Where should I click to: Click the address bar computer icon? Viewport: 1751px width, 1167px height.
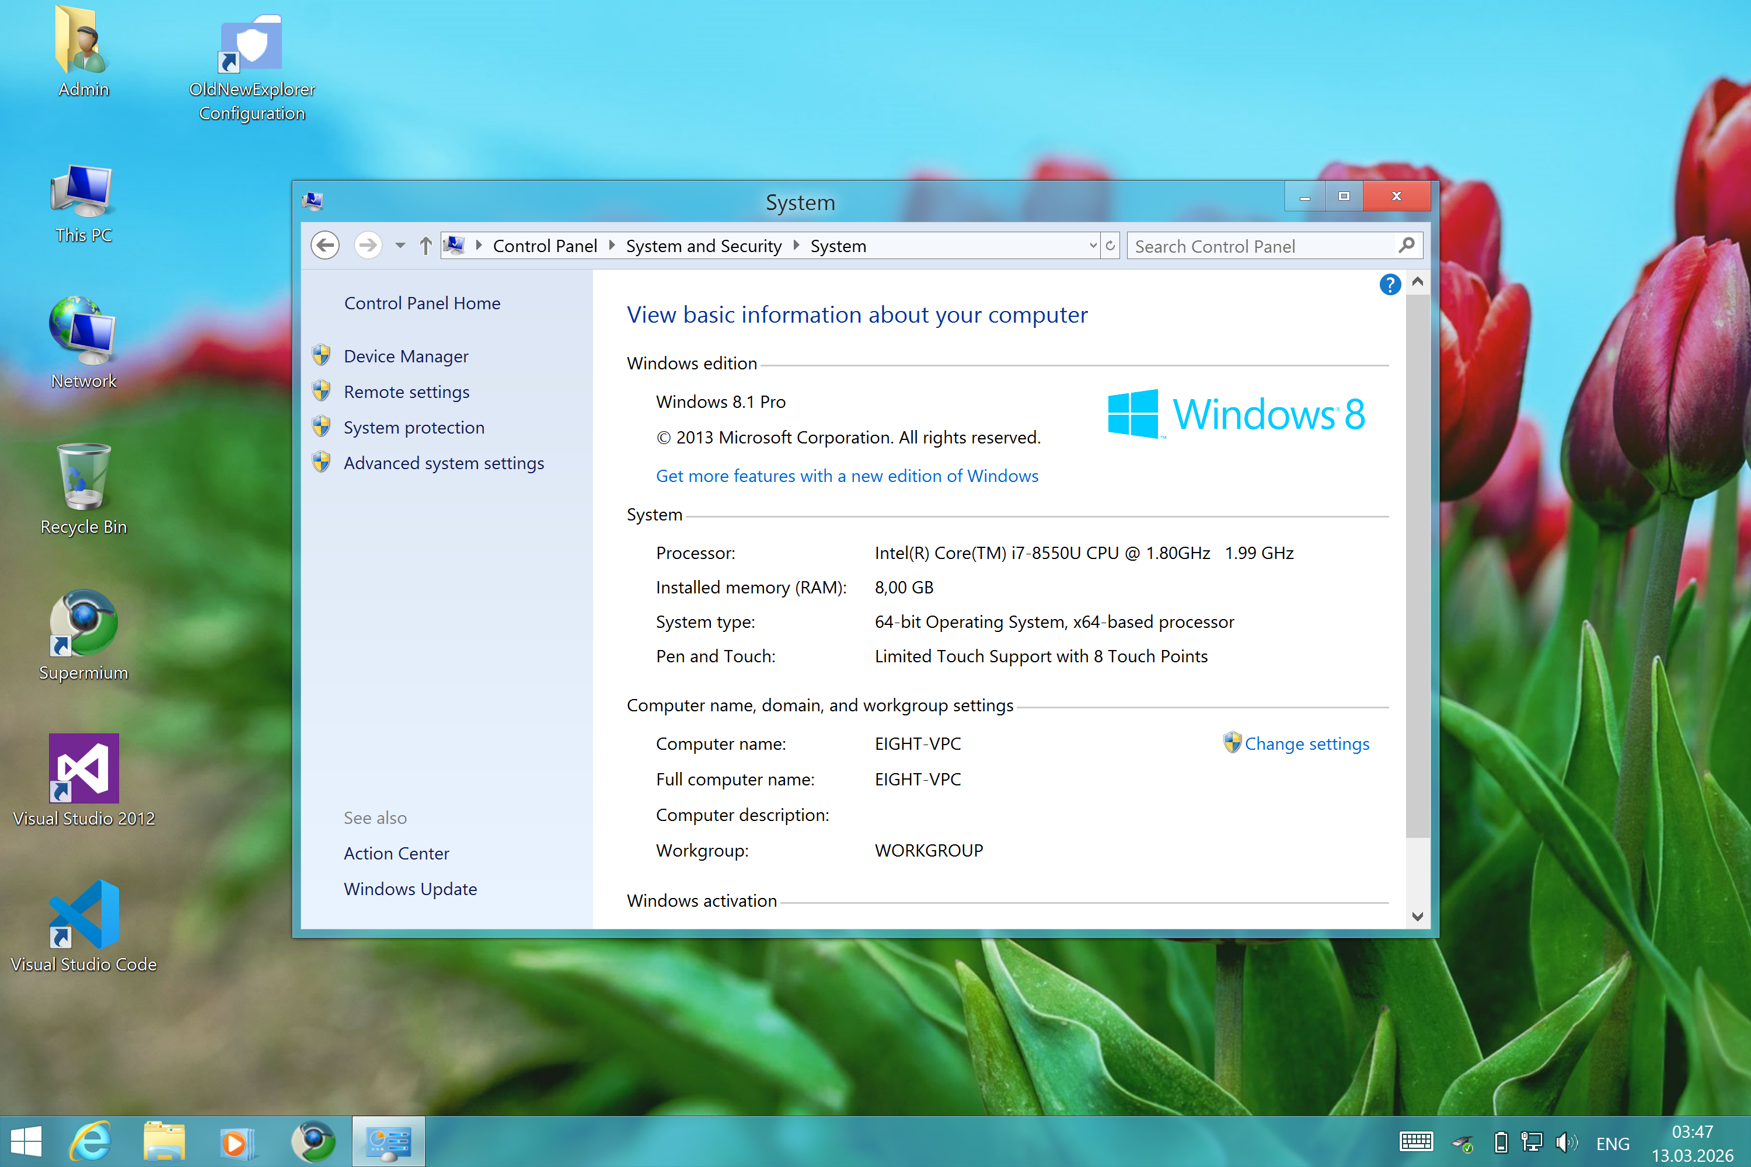[x=454, y=246]
